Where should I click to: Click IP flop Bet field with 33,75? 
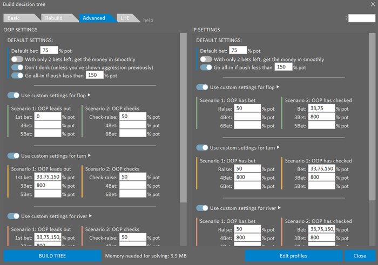click(x=322, y=108)
